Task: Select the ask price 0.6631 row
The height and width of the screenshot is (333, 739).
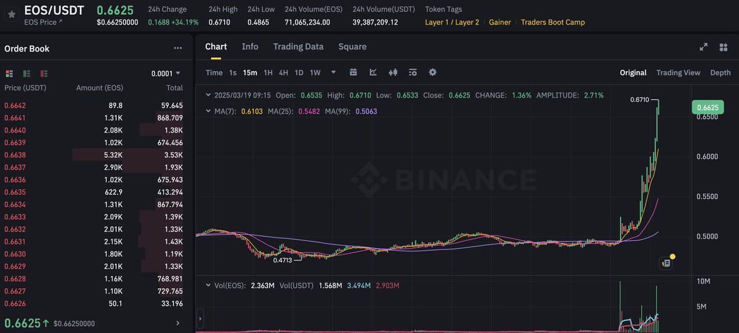Action: coord(94,241)
